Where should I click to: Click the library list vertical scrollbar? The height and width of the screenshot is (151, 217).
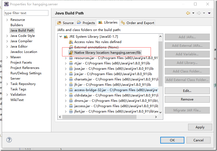tap(160, 64)
